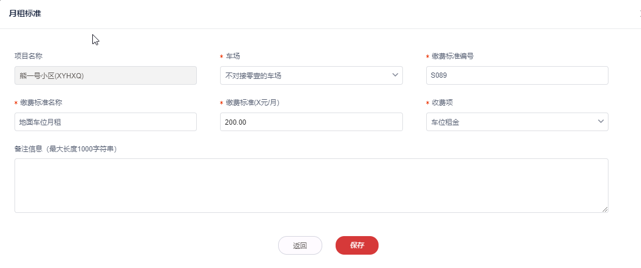Click the 缴费标准名称 field with 地面车位月租
Viewport: 641px width, 268px height.
click(106, 122)
